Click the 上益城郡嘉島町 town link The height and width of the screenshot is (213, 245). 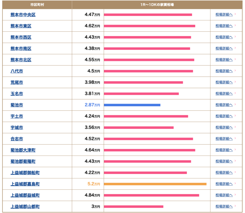tap(25, 184)
